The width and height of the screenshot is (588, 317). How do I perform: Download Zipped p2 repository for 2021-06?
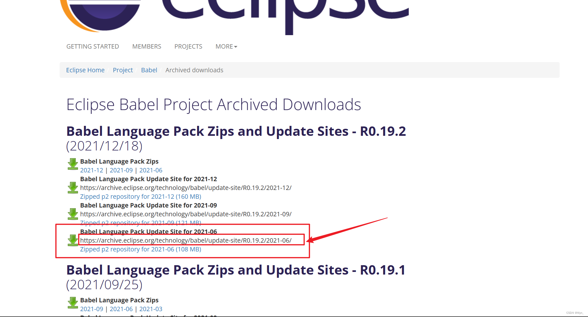coord(140,249)
